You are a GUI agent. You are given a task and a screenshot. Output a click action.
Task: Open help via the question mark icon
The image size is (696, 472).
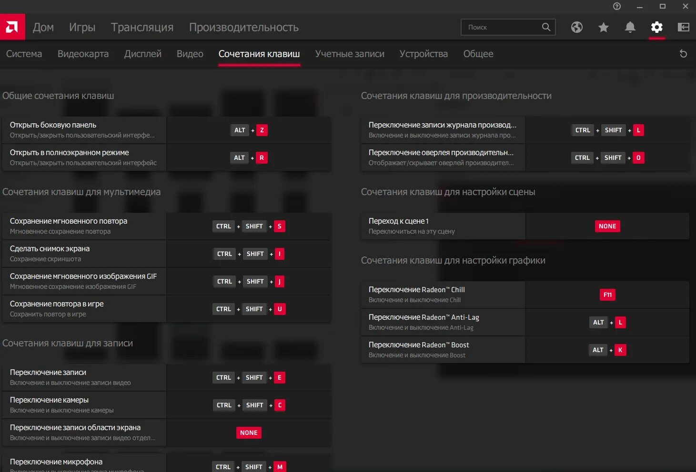pyautogui.click(x=617, y=6)
